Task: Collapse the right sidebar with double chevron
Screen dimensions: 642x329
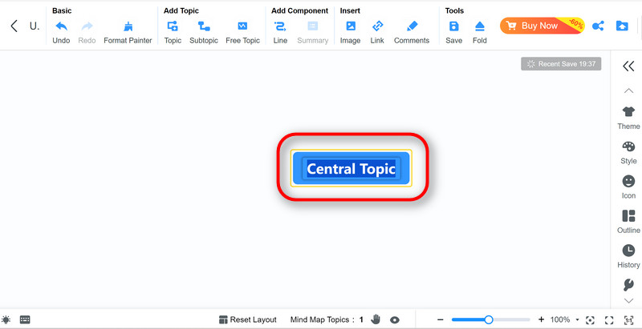Action: 628,66
